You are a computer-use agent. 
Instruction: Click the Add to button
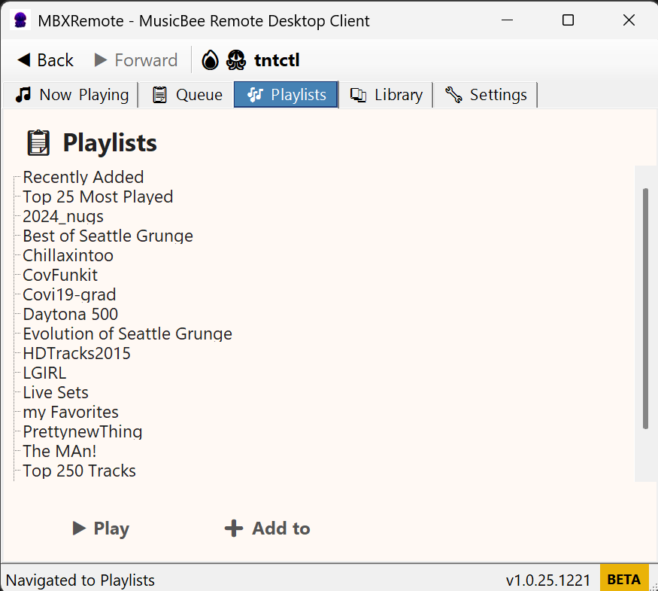pyautogui.click(x=267, y=528)
